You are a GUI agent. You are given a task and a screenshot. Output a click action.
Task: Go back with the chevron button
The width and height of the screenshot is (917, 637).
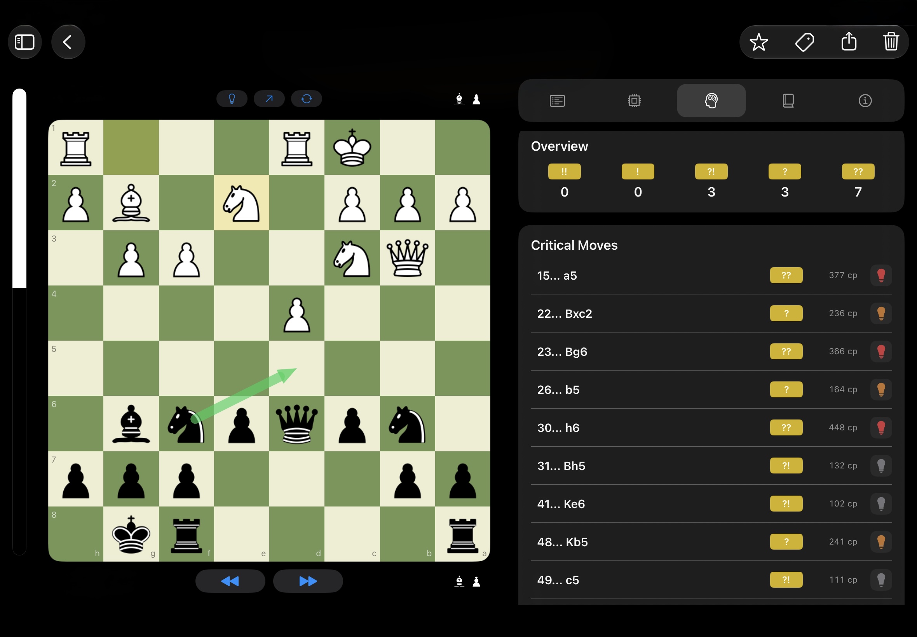pyautogui.click(x=68, y=42)
